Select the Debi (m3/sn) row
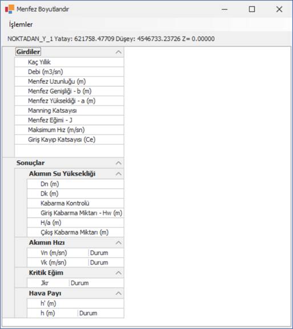Screen dimensions: 293x329 [69, 72]
